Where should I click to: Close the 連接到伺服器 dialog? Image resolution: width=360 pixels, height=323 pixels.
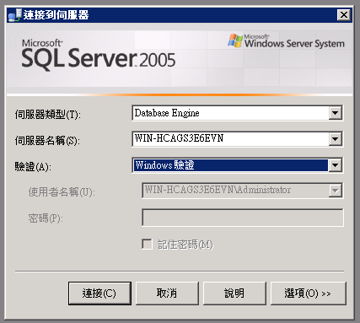pyautogui.click(x=344, y=14)
